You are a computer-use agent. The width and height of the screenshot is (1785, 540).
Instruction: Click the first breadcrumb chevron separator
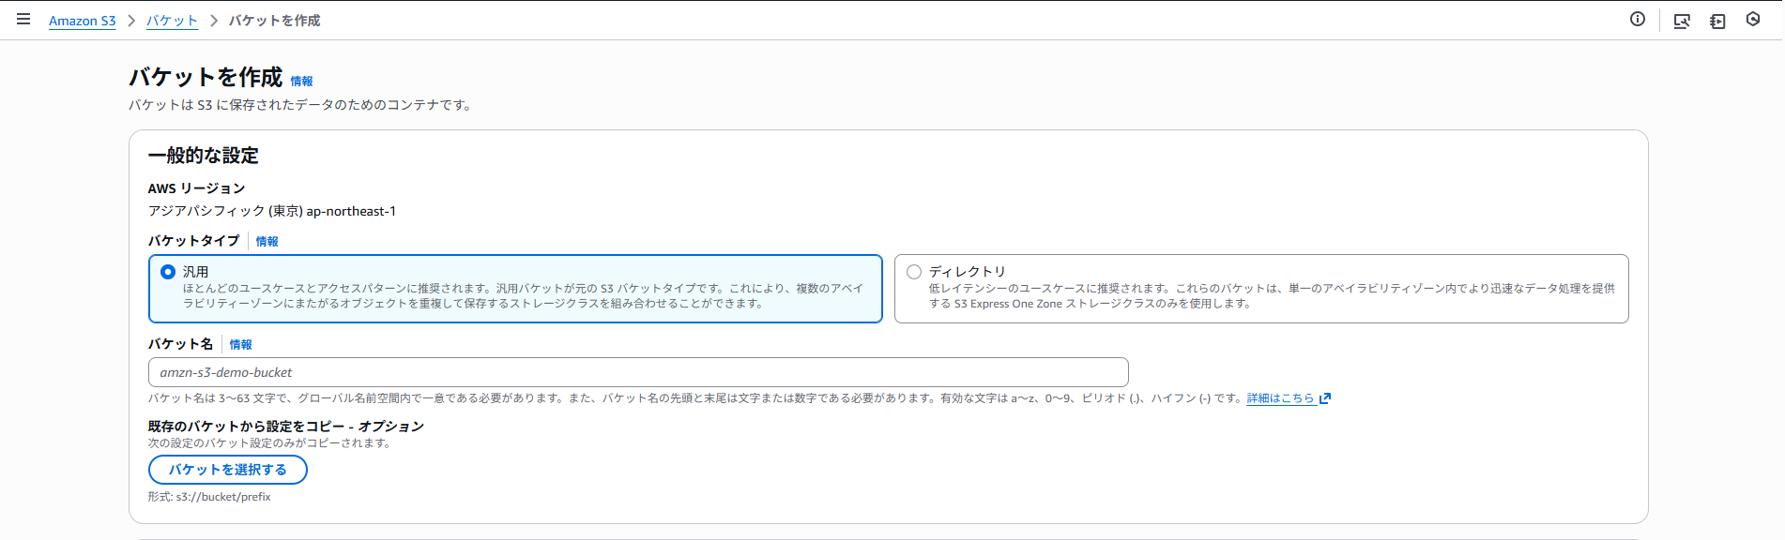(x=131, y=21)
